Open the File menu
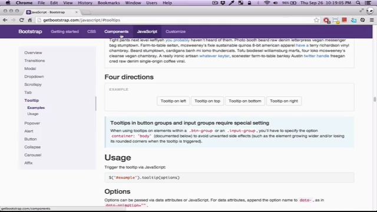Screen dimensions: 377x212 pyautogui.click(x=41, y=3)
